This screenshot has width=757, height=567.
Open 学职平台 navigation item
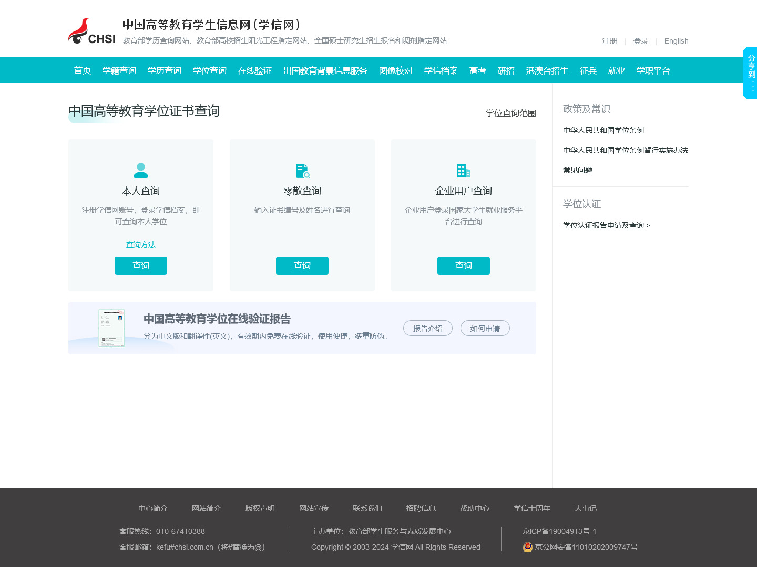653,70
